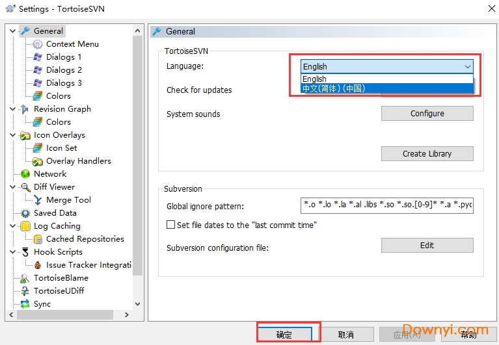
Task: Click the Context Menu gear icon
Action: tap(38, 44)
